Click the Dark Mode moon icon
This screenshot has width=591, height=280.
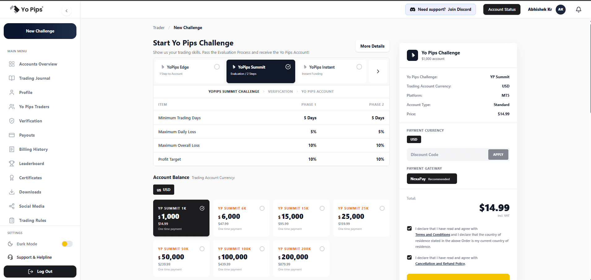coord(10,244)
